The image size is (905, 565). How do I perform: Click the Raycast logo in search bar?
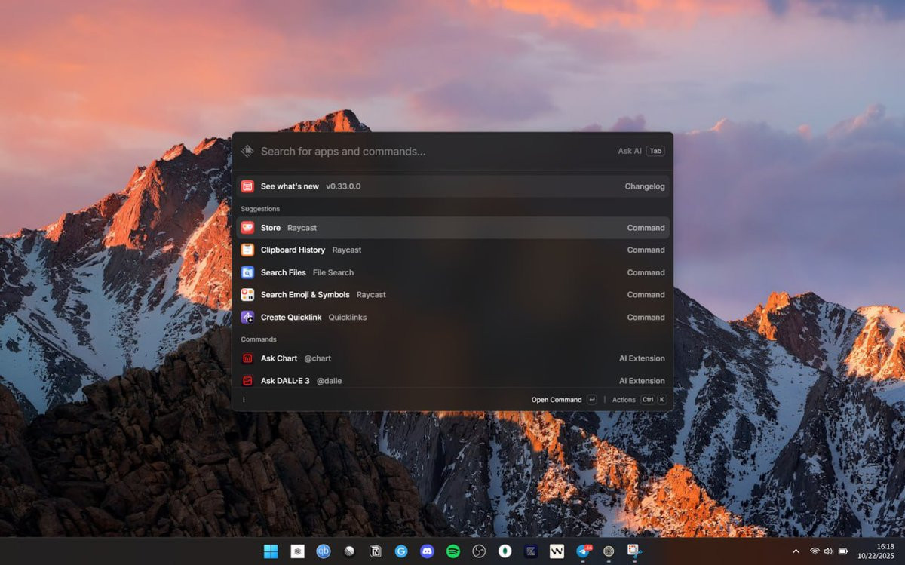(x=247, y=151)
